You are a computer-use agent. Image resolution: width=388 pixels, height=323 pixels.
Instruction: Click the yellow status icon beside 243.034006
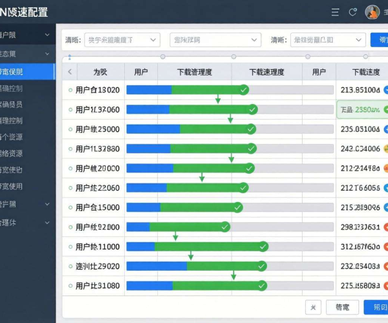click(386, 149)
